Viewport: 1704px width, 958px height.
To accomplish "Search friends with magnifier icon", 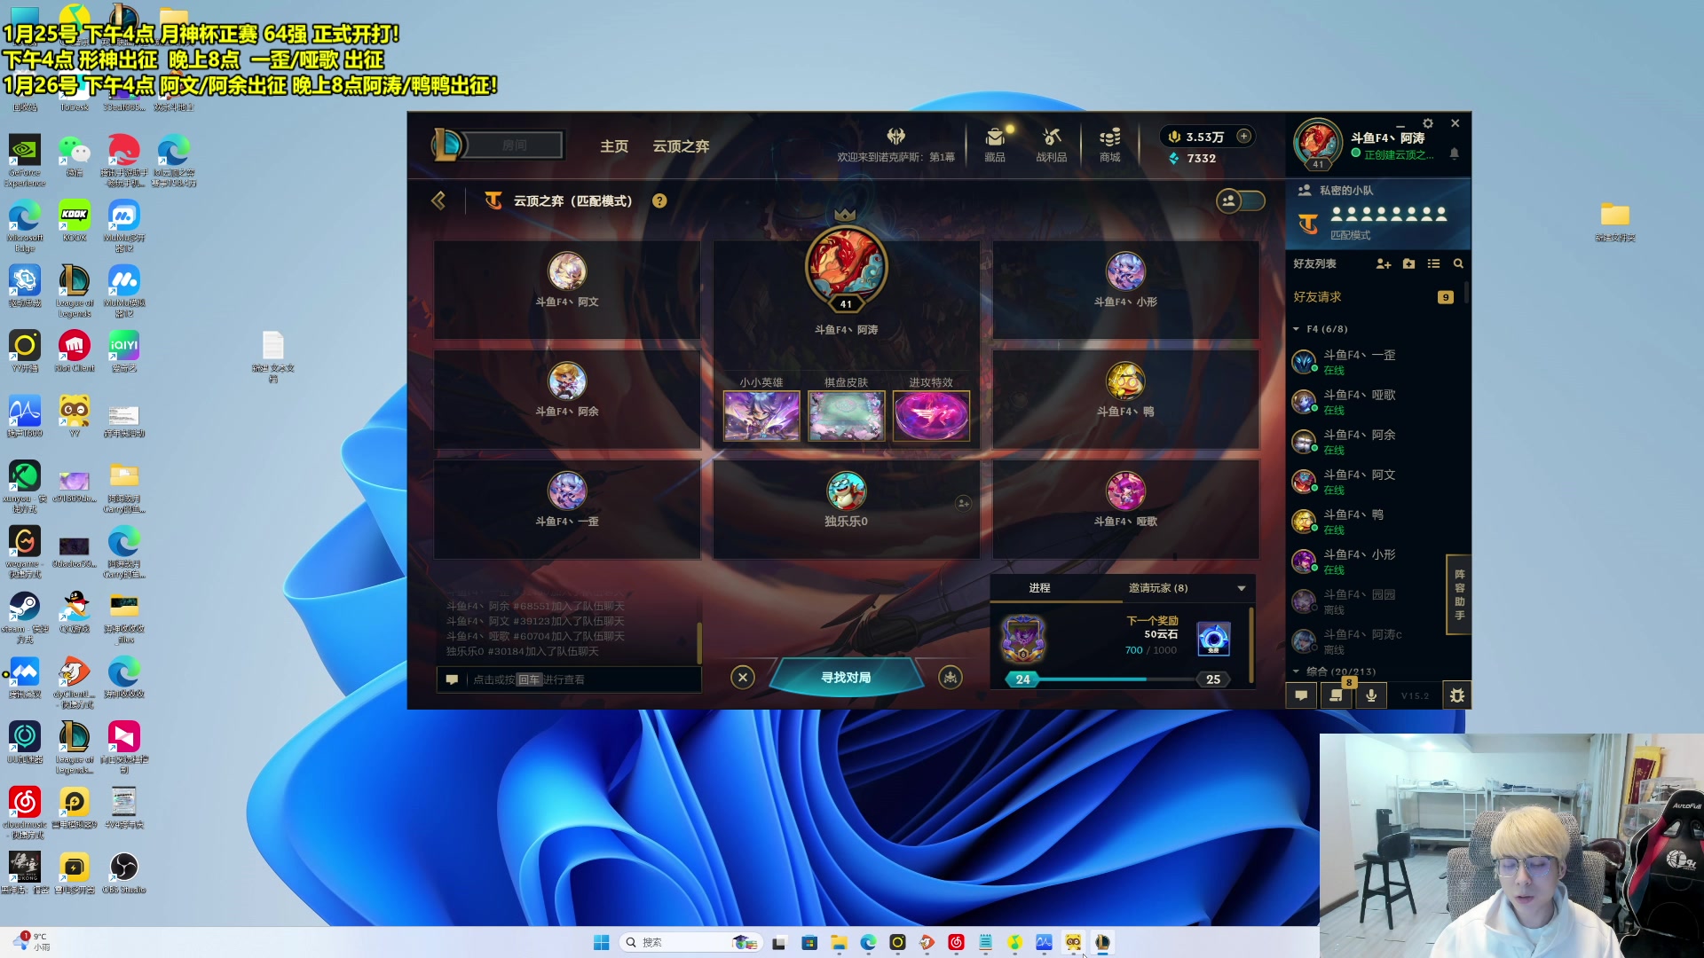I will [1458, 263].
